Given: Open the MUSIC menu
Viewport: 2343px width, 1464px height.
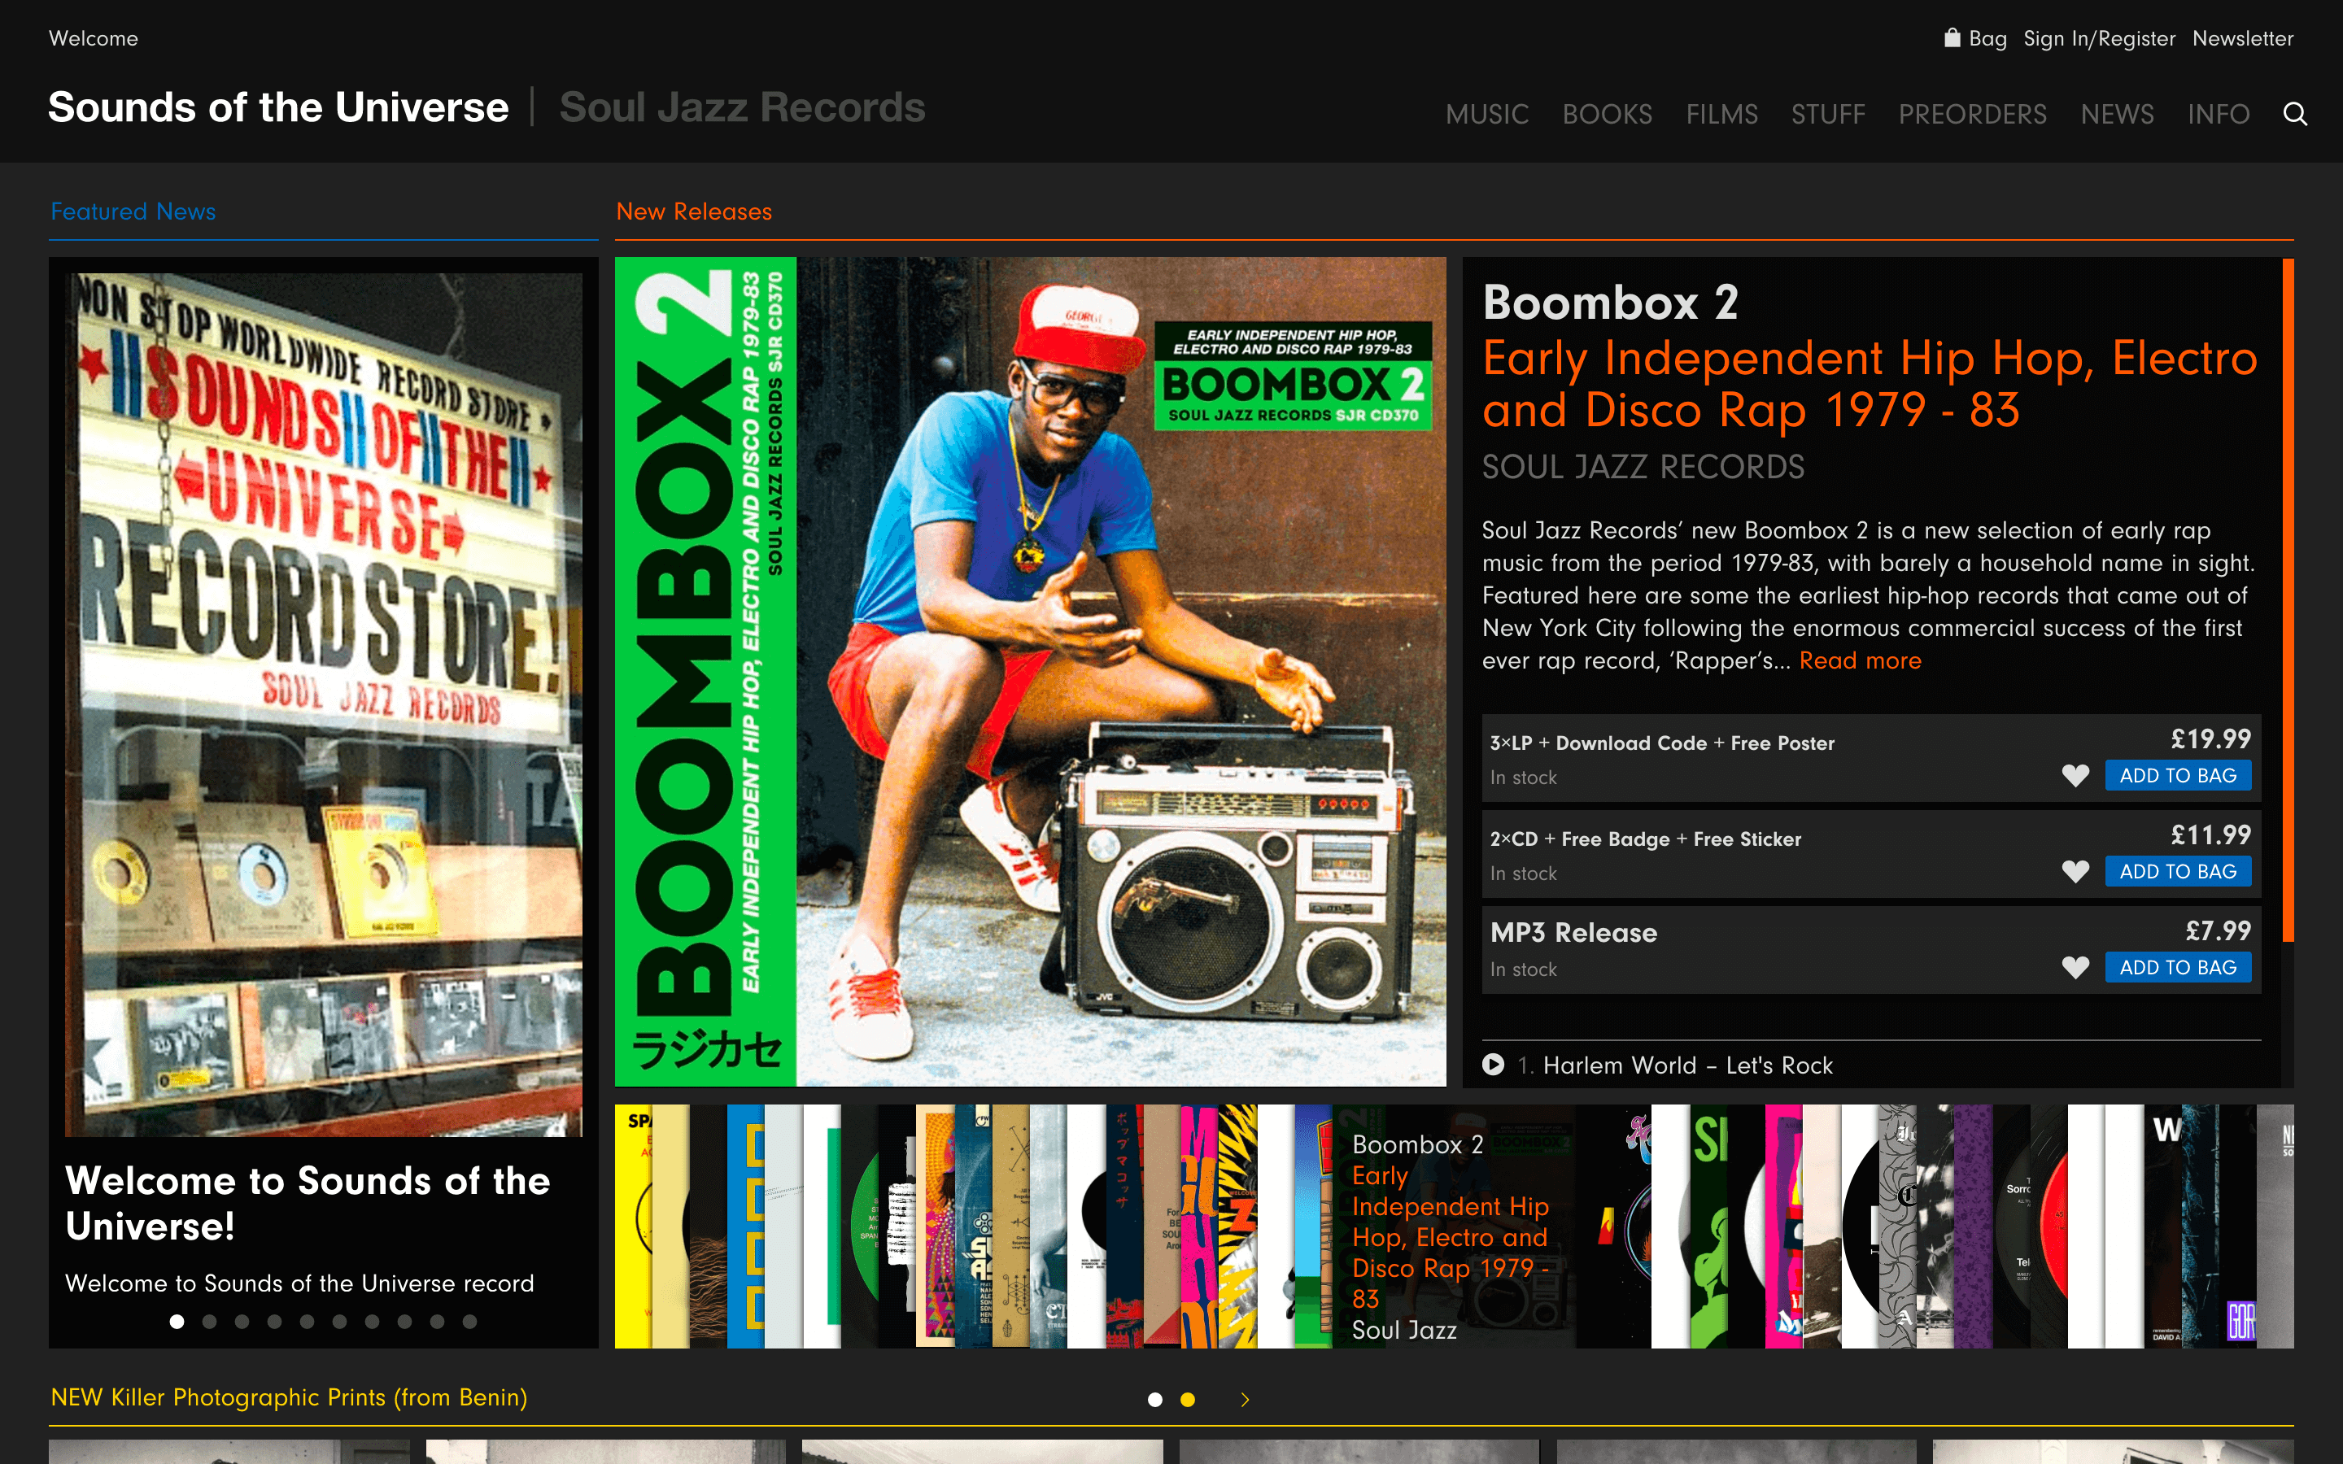Looking at the screenshot, I should (1486, 113).
